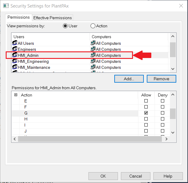The image size is (188, 183).
Task: Check Deny for action H
Action: [162, 119]
